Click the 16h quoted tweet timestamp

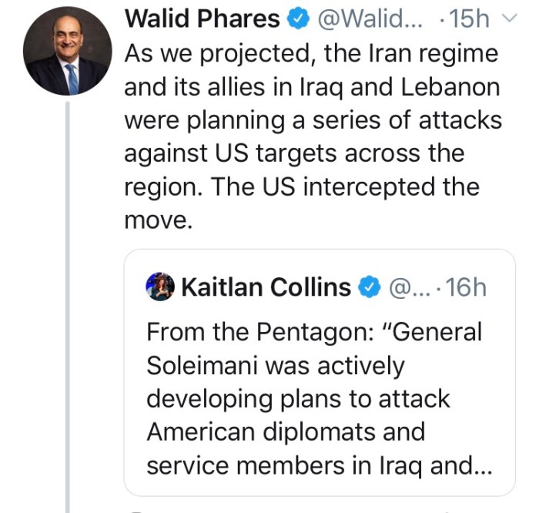pos(466,287)
